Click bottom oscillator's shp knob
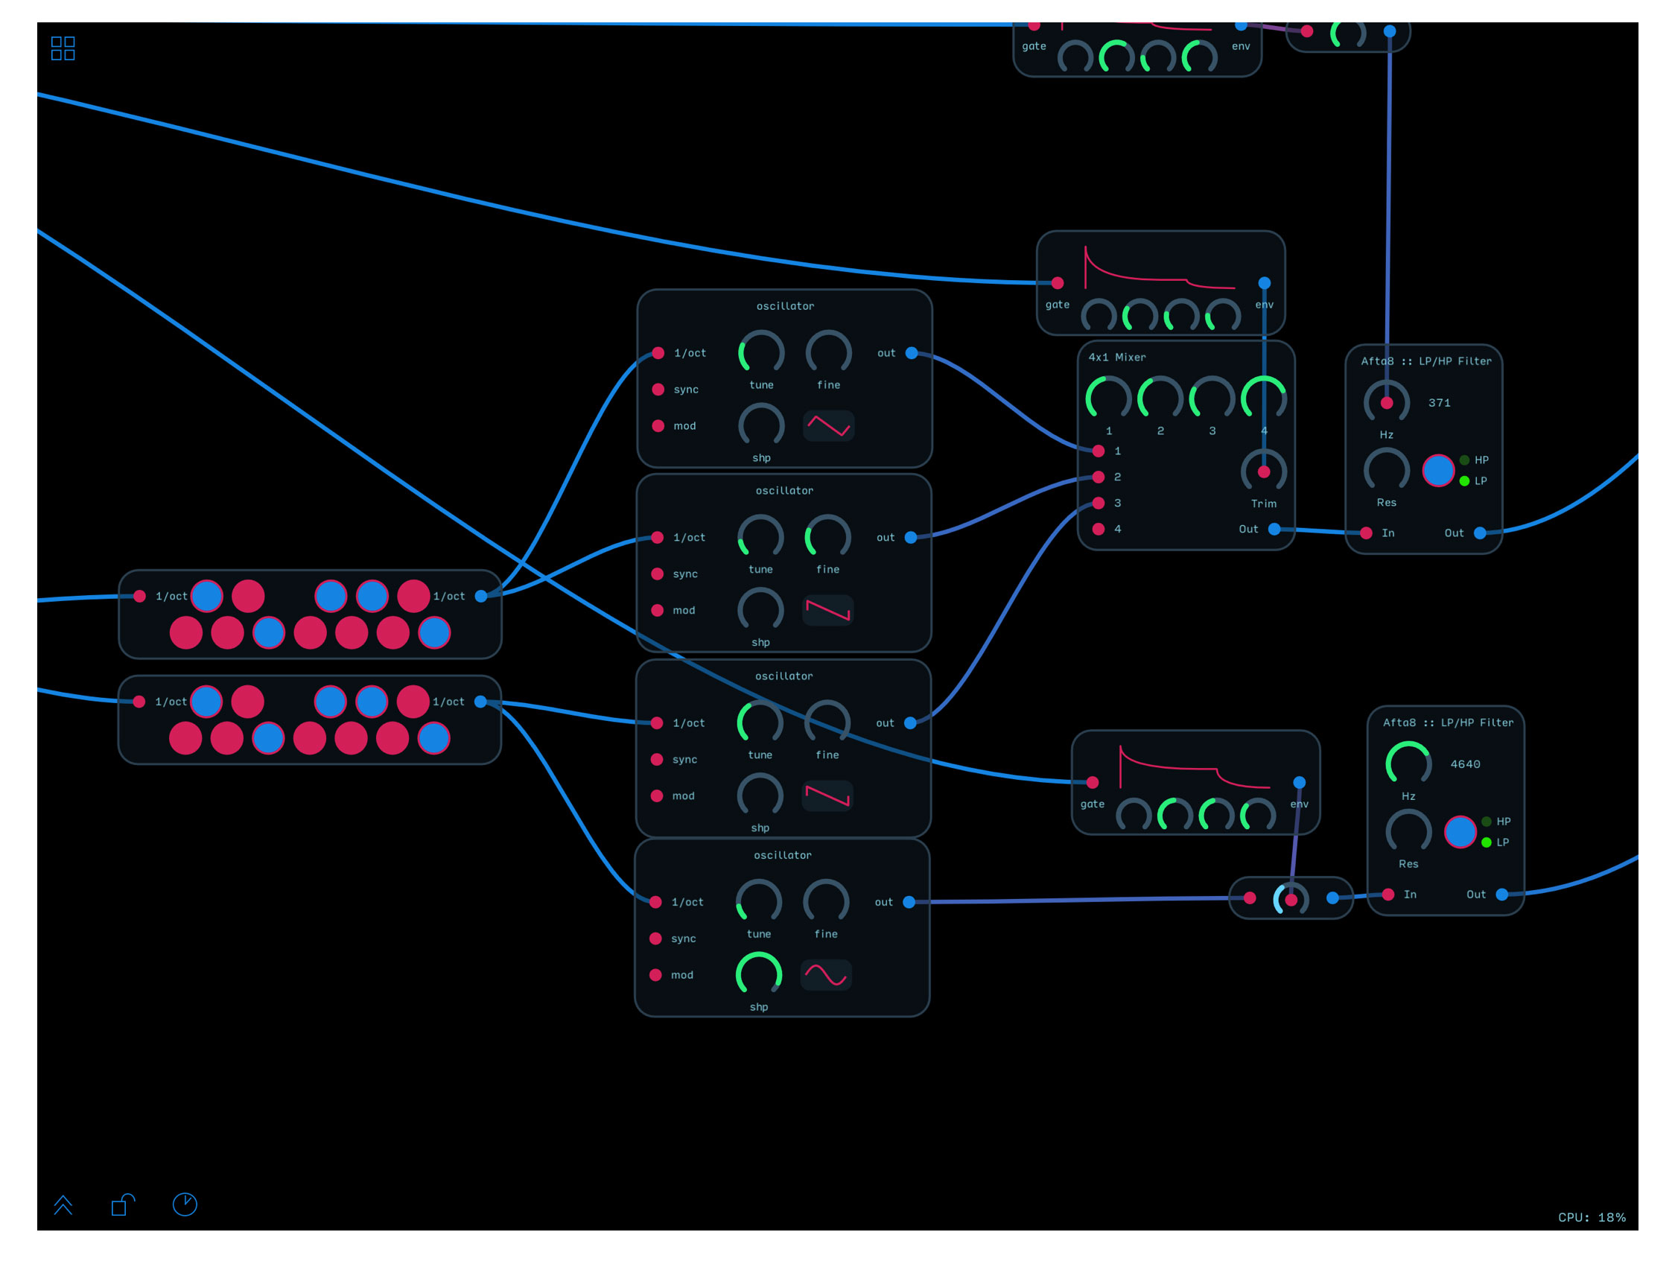The image size is (1672, 1267). pyautogui.click(x=759, y=975)
